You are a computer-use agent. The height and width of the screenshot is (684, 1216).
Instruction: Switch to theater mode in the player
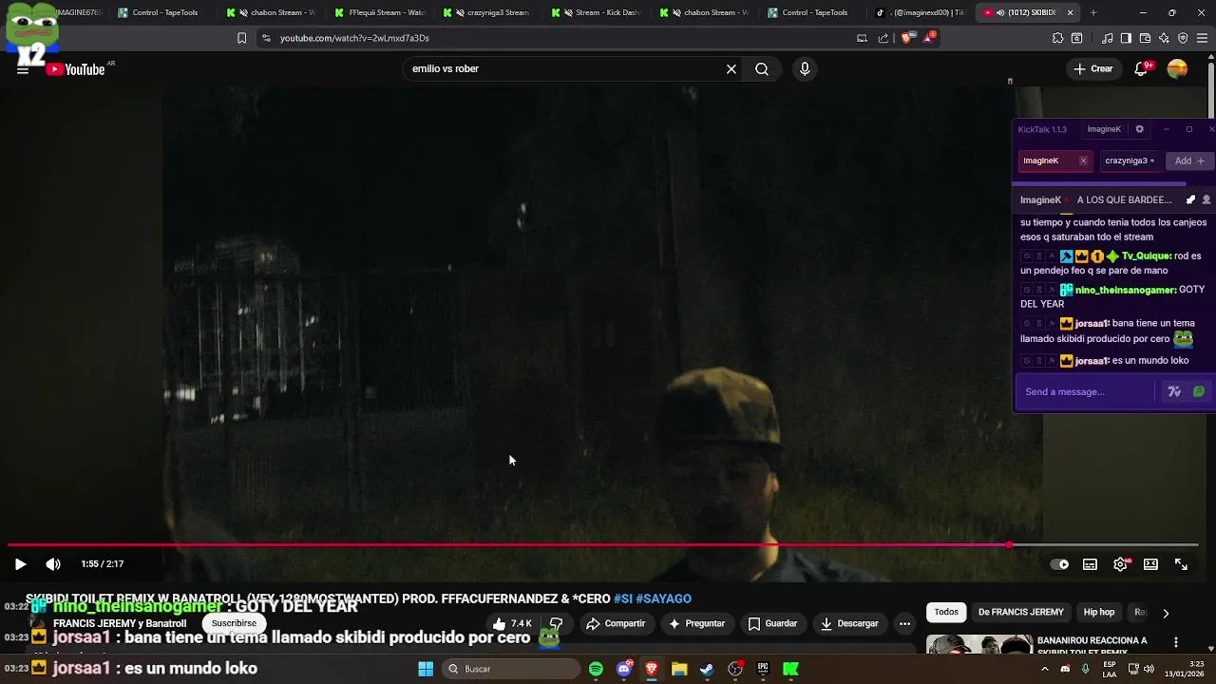(1150, 564)
